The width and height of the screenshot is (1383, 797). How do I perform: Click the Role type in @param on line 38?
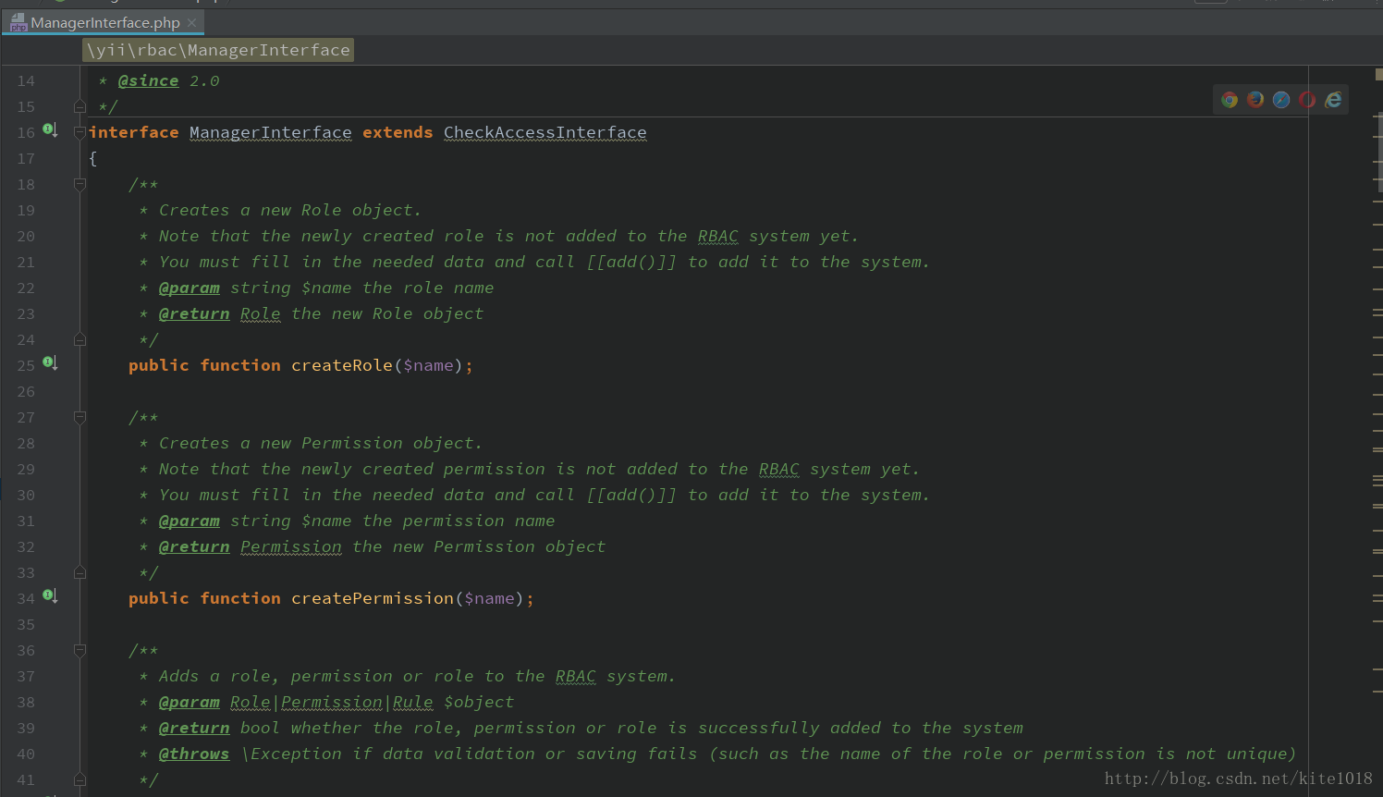(x=251, y=703)
